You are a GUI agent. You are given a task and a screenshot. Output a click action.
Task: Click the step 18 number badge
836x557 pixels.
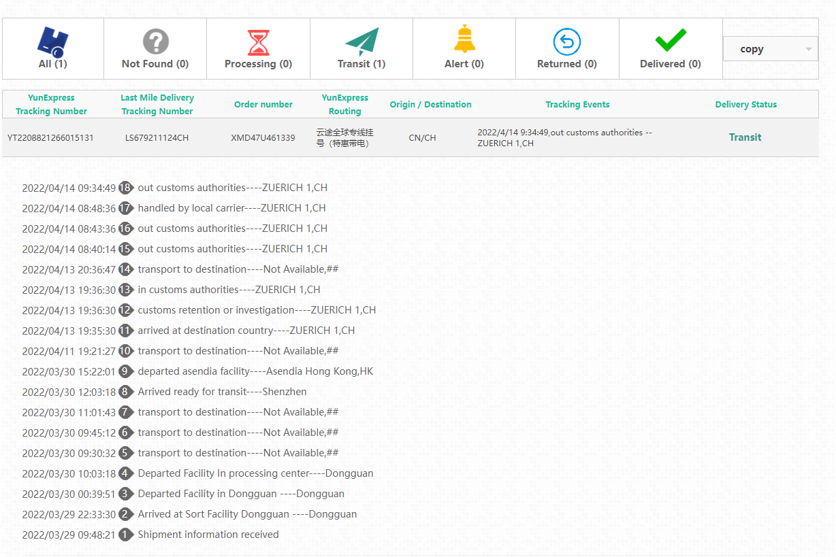click(125, 188)
